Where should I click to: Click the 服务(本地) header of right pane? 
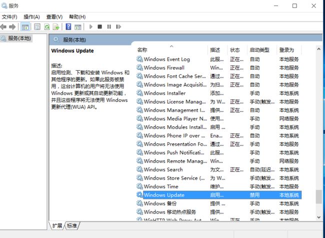pos(74,40)
